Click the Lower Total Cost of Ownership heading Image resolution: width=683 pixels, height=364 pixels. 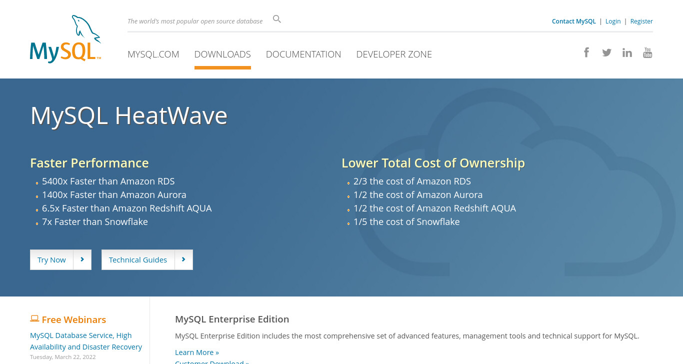coord(433,163)
